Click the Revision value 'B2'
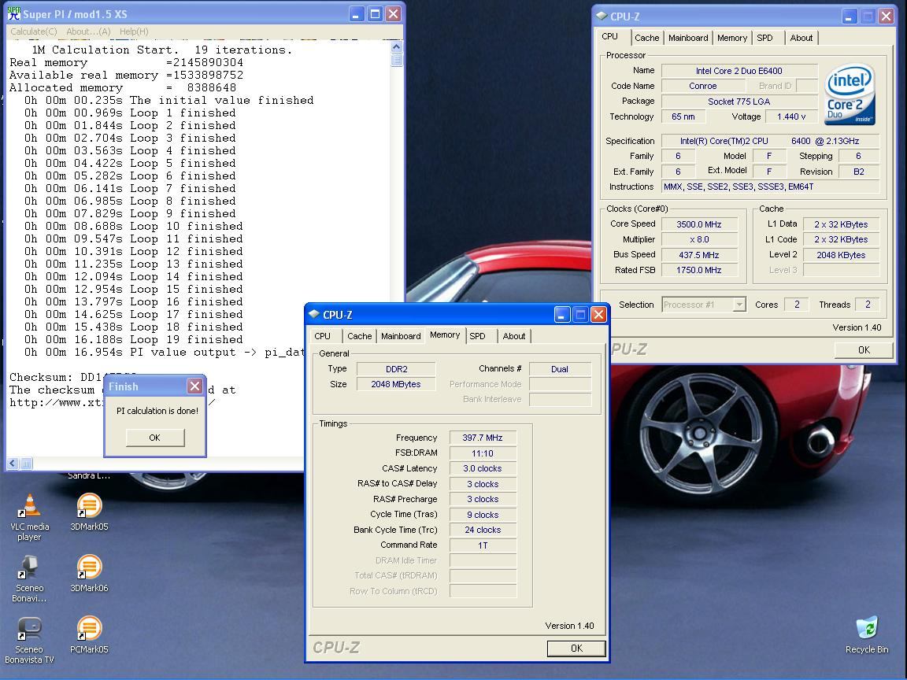The image size is (907, 680). [858, 171]
